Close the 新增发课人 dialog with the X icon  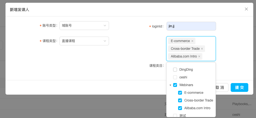pyautogui.click(x=246, y=9)
